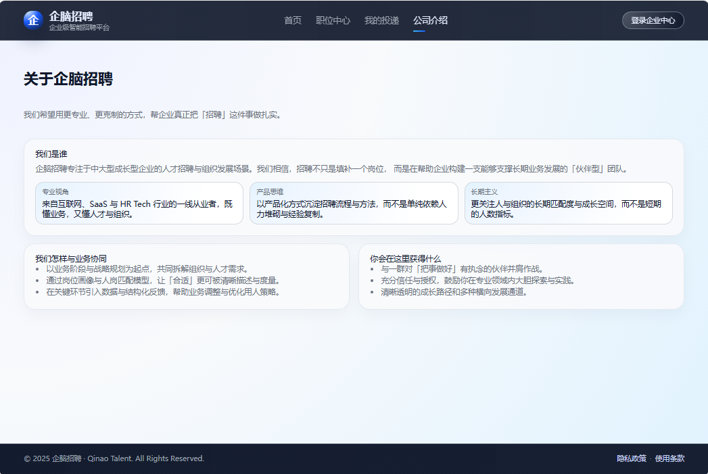Click the bullet about 岗位画像与人岗匹配模型
Image resolution: width=708 pixels, height=474 pixels.
[x=162, y=280]
